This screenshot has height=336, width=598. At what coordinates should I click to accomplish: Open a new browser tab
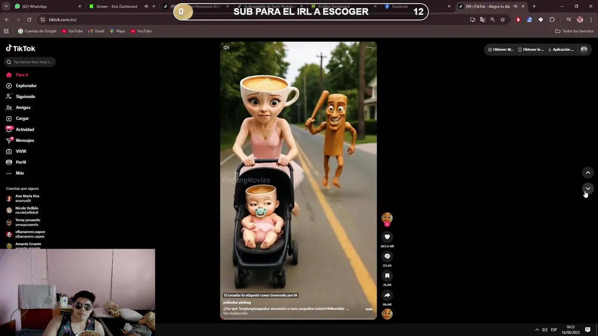click(x=534, y=7)
